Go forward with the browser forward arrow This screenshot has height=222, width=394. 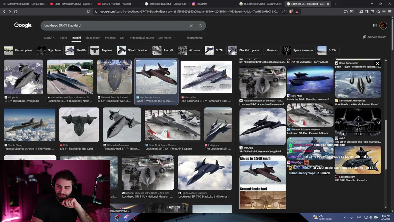tap(10, 11)
